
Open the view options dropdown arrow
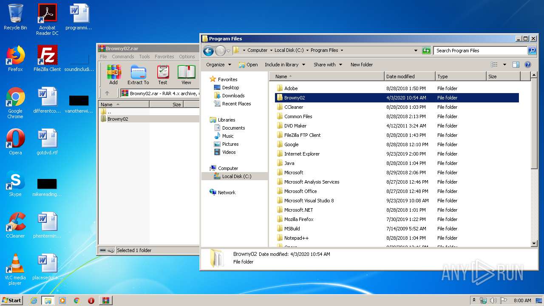coord(504,65)
